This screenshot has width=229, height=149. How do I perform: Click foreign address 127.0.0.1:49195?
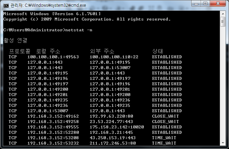click(x=110, y=62)
